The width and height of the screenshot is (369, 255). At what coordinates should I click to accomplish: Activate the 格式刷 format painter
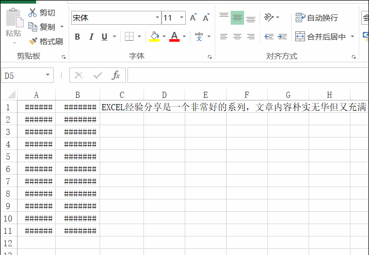tap(45, 41)
